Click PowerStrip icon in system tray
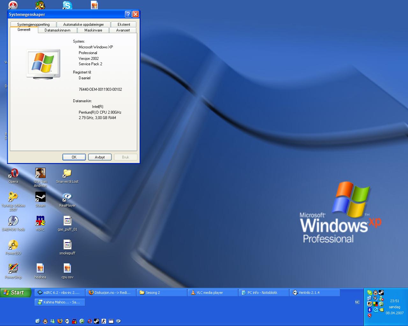 (370, 304)
